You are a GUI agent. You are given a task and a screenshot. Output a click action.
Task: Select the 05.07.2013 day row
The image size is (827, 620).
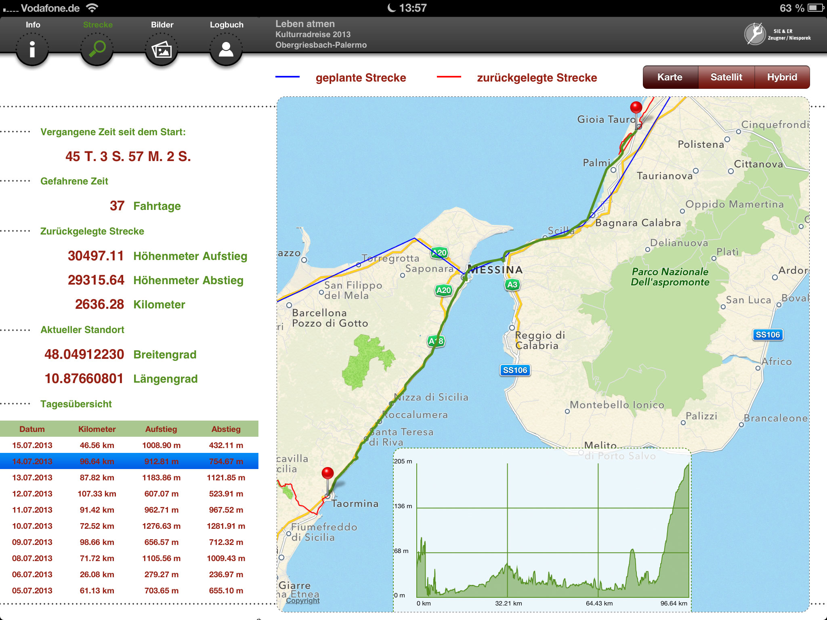coord(129,591)
